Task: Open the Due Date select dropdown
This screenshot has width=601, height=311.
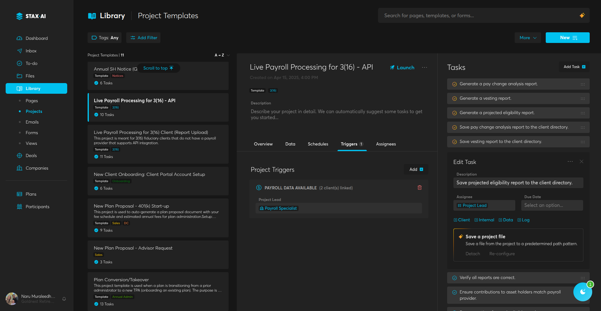Action: pos(552,205)
